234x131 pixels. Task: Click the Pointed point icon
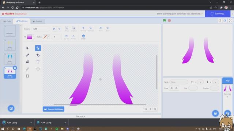click(x=73, y=37)
